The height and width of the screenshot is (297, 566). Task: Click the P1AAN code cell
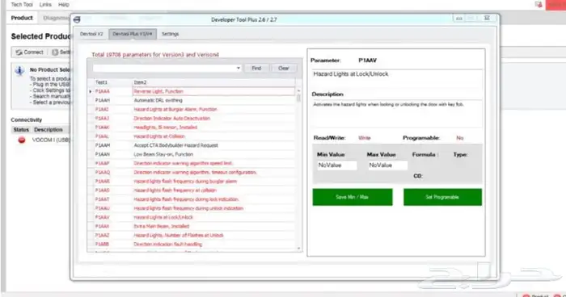(113, 155)
